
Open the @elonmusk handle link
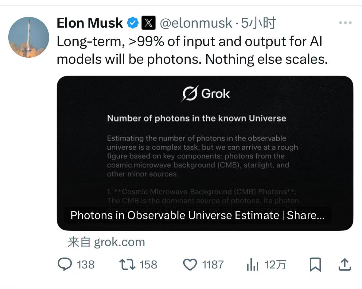(x=196, y=23)
